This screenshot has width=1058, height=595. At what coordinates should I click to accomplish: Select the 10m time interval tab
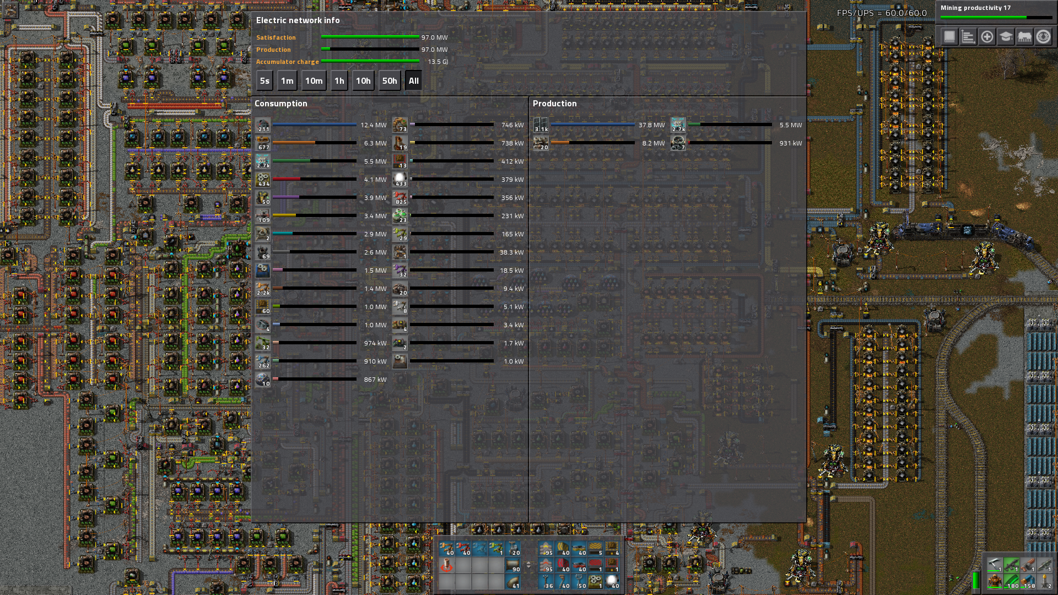(x=314, y=80)
